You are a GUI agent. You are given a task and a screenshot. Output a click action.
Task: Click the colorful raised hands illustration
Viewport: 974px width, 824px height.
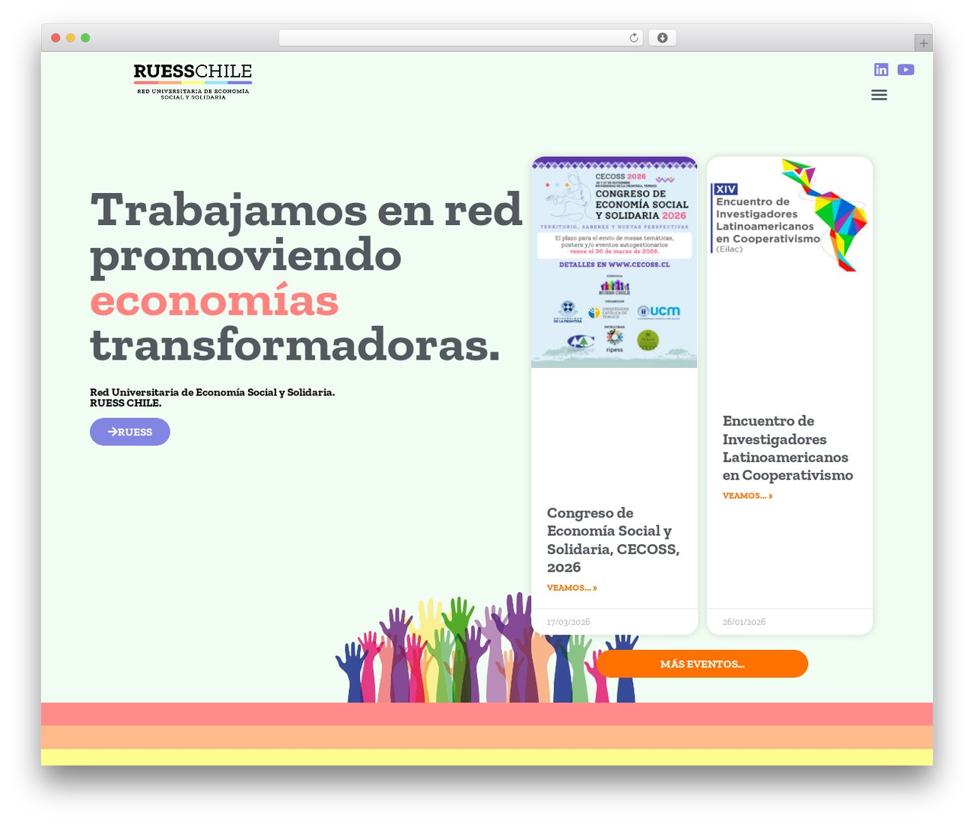[487, 648]
